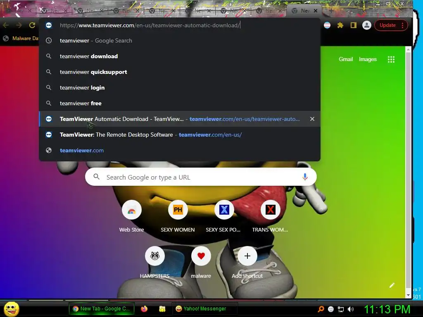Image resolution: width=423 pixels, height=317 pixels.
Task: Launch Firefox from the taskbar
Action: [x=144, y=309]
